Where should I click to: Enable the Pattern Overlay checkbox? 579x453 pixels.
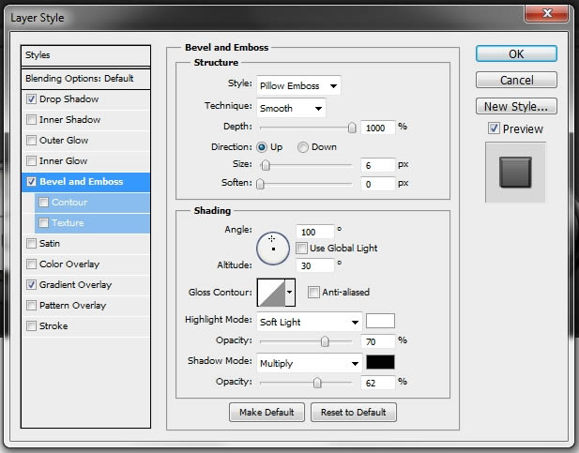[x=31, y=306]
